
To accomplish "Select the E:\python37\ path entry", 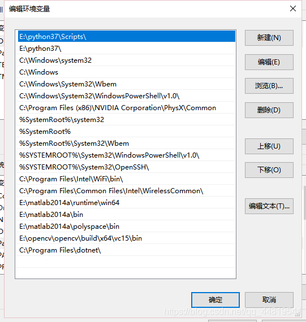I will [126, 49].
